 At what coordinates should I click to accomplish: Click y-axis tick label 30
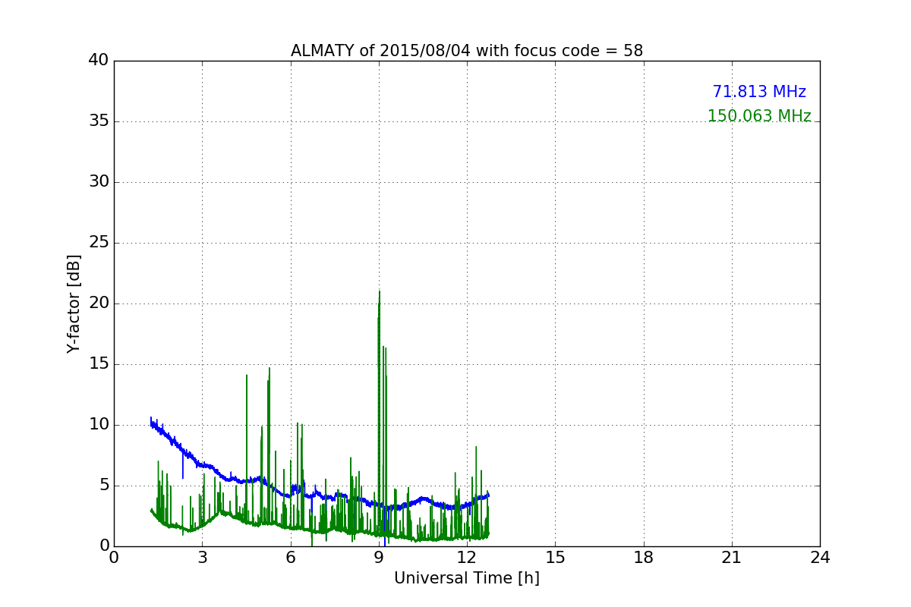tap(98, 182)
